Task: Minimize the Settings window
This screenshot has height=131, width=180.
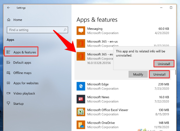Action: tap(161, 8)
